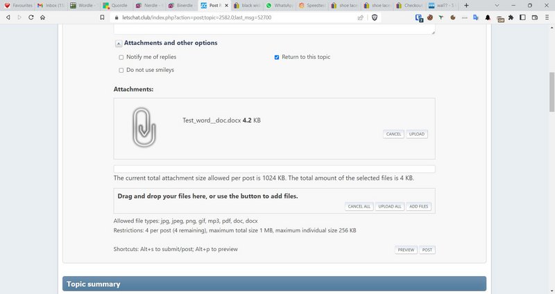
Task: Go back using the browser back arrow
Action: click(8, 17)
